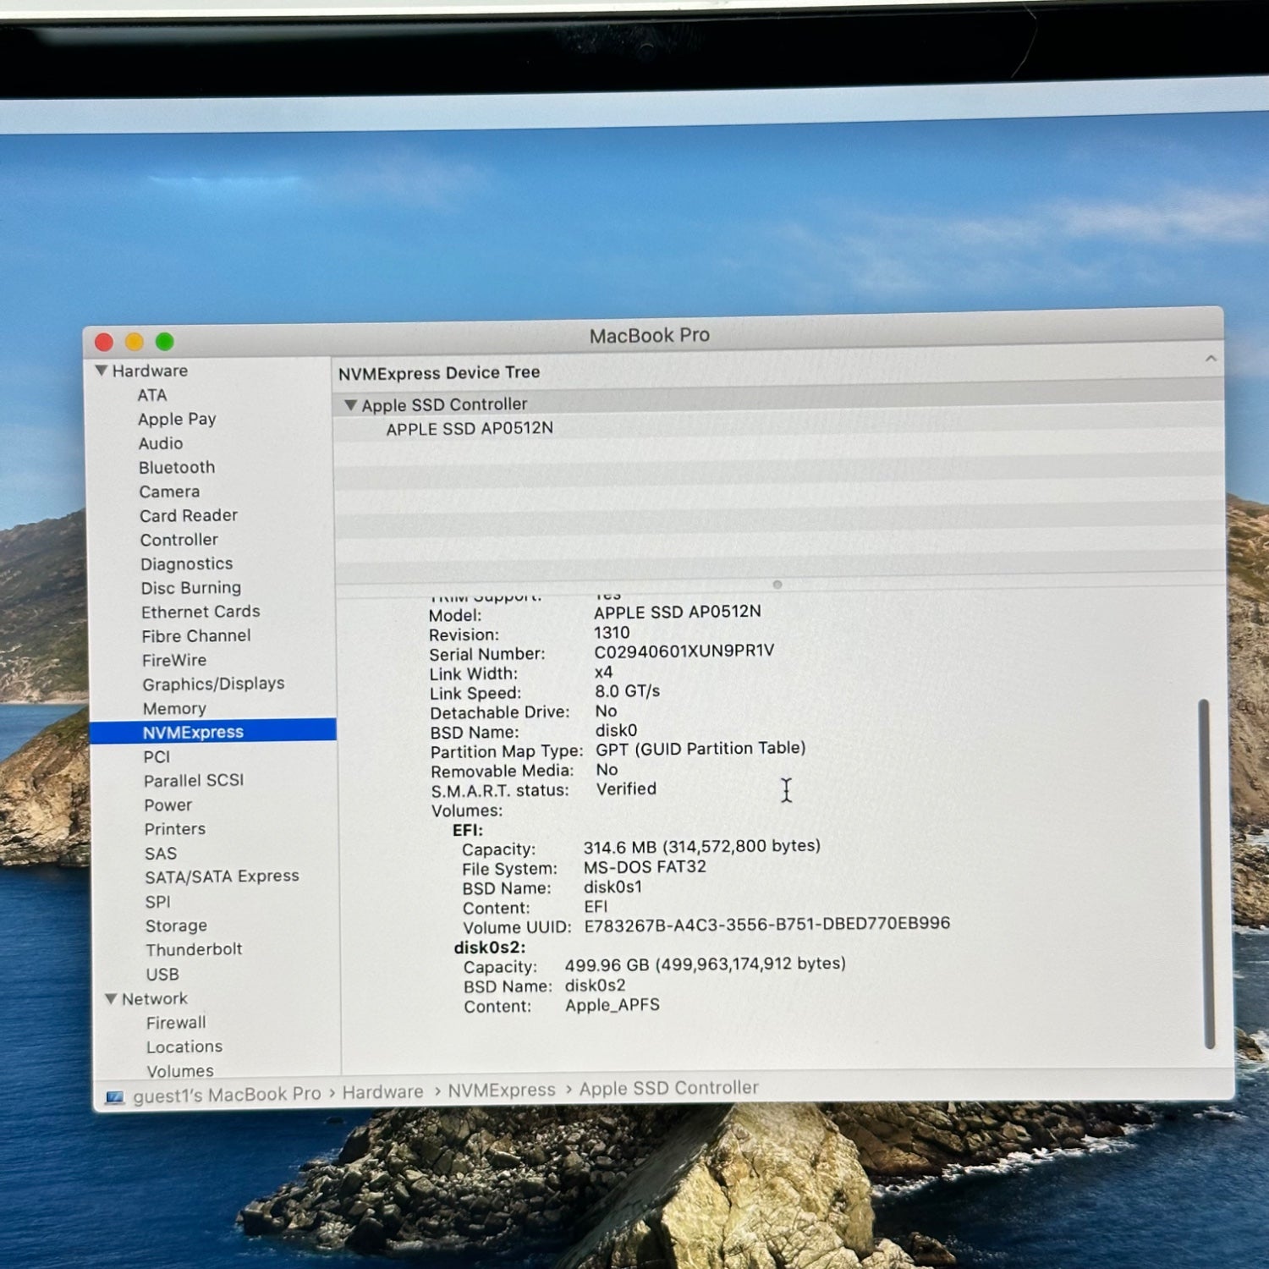Click Apple SSD Controller in the path bar
Viewport: 1269px width, 1269px height.
coord(669,1088)
